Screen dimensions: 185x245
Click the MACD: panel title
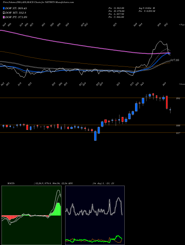(11, 183)
